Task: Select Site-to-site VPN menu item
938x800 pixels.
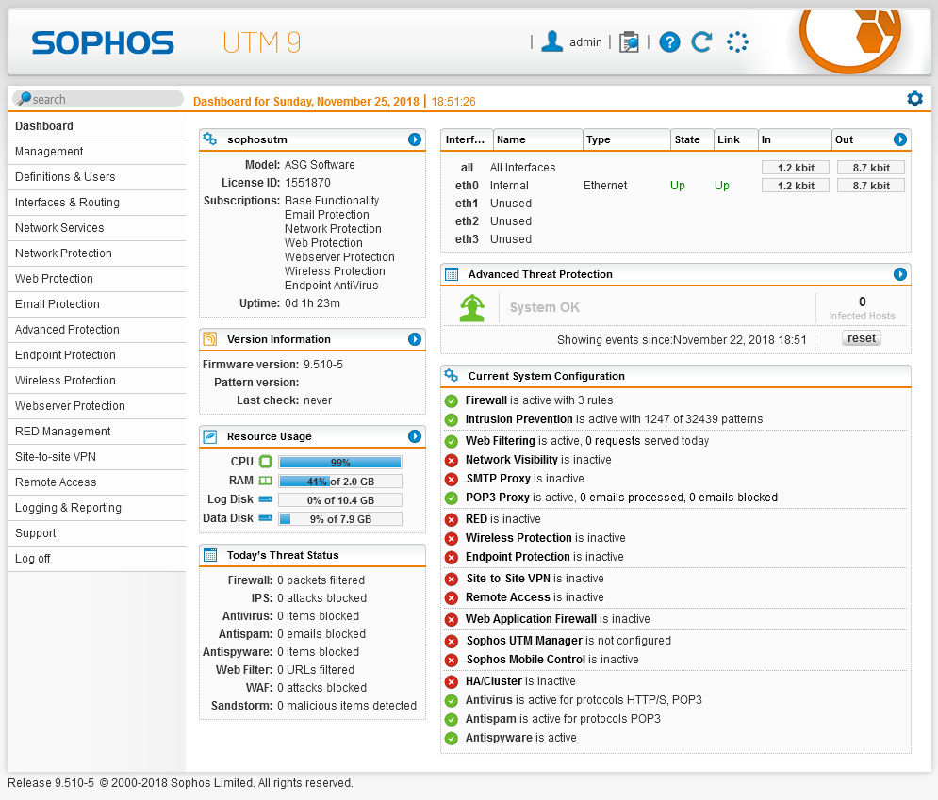Action: [56, 457]
